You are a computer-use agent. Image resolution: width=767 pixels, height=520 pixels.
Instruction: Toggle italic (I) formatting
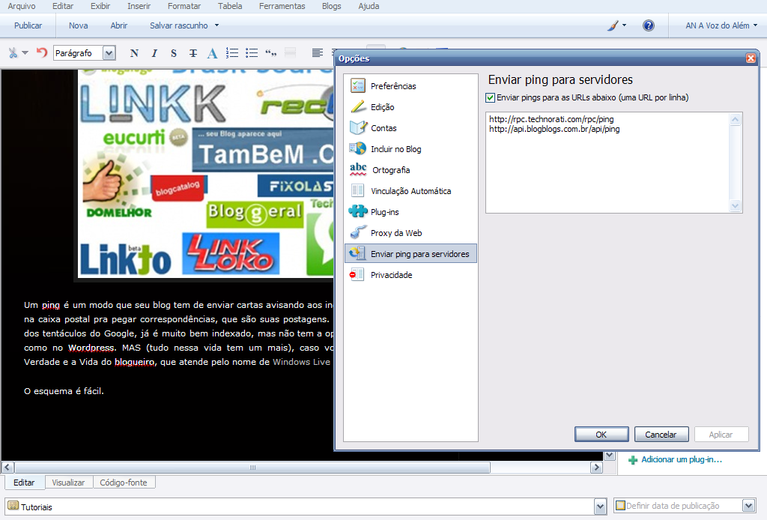[x=154, y=53]
